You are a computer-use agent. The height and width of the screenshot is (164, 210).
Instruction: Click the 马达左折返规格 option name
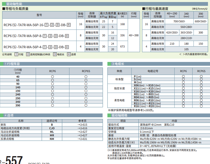pyautogui.click(x=10, y=132)
